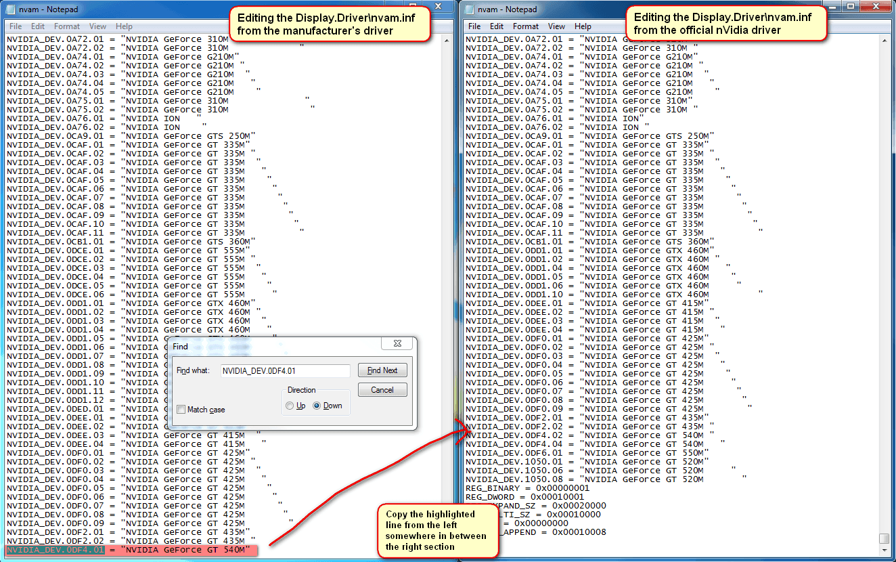Enable the Match case checkbox
This screenshot has width=896, height=562.
click(x=181, y=410)
